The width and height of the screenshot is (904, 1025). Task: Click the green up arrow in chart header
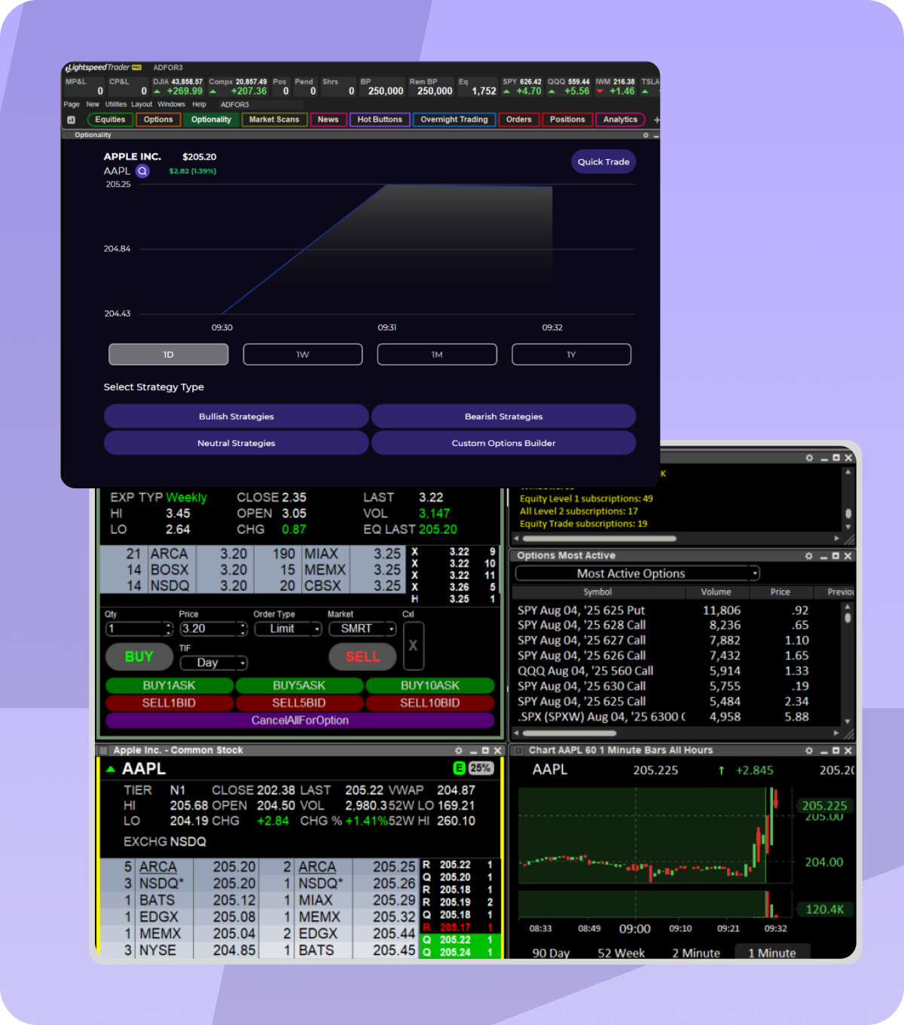(721, 770)
